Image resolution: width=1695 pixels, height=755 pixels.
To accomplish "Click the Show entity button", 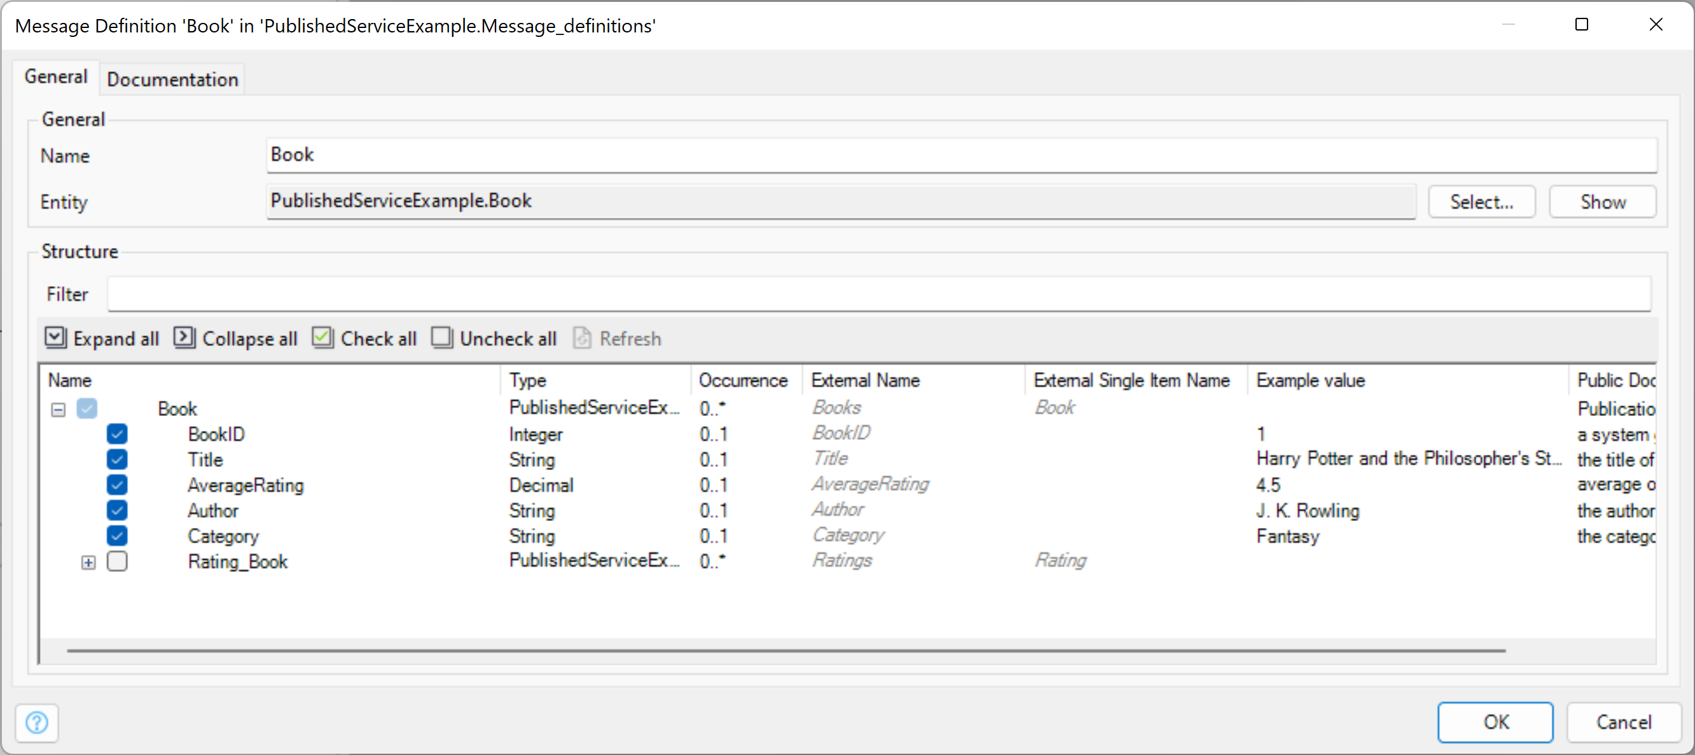I will (x=1602, y=202).
